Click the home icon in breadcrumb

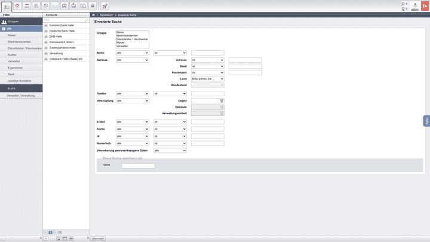94,14
